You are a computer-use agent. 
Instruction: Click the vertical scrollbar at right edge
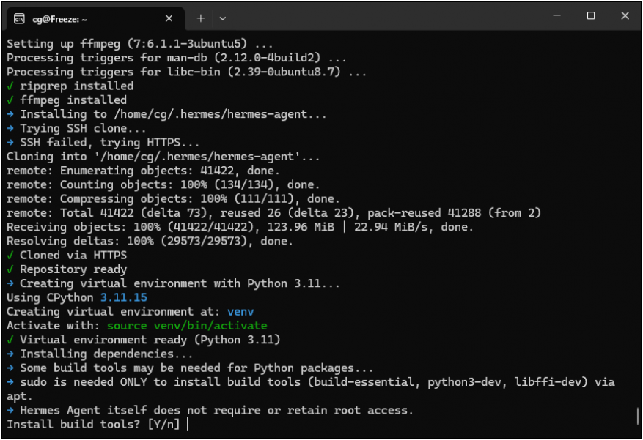click(x=637, y=416)
